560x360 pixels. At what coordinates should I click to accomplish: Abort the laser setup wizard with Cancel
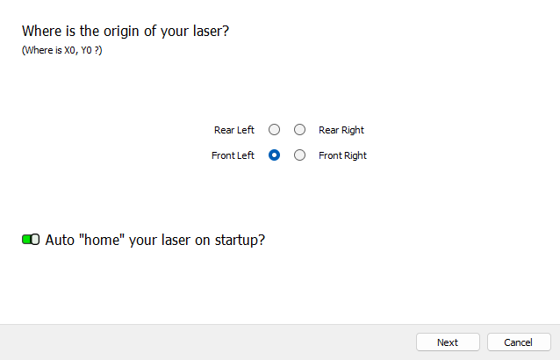click(519, 342)
